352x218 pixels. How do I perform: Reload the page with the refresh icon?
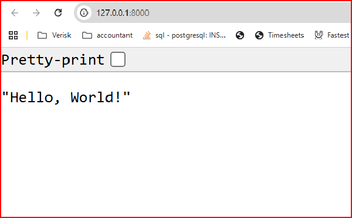58,13
